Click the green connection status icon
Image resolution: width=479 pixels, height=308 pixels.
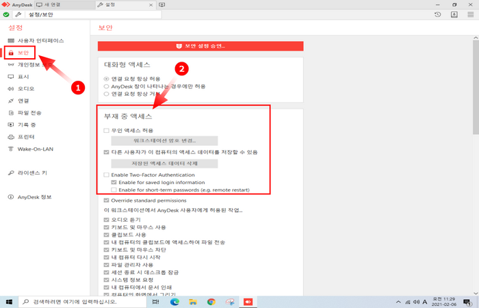click(x=5, y=14)
